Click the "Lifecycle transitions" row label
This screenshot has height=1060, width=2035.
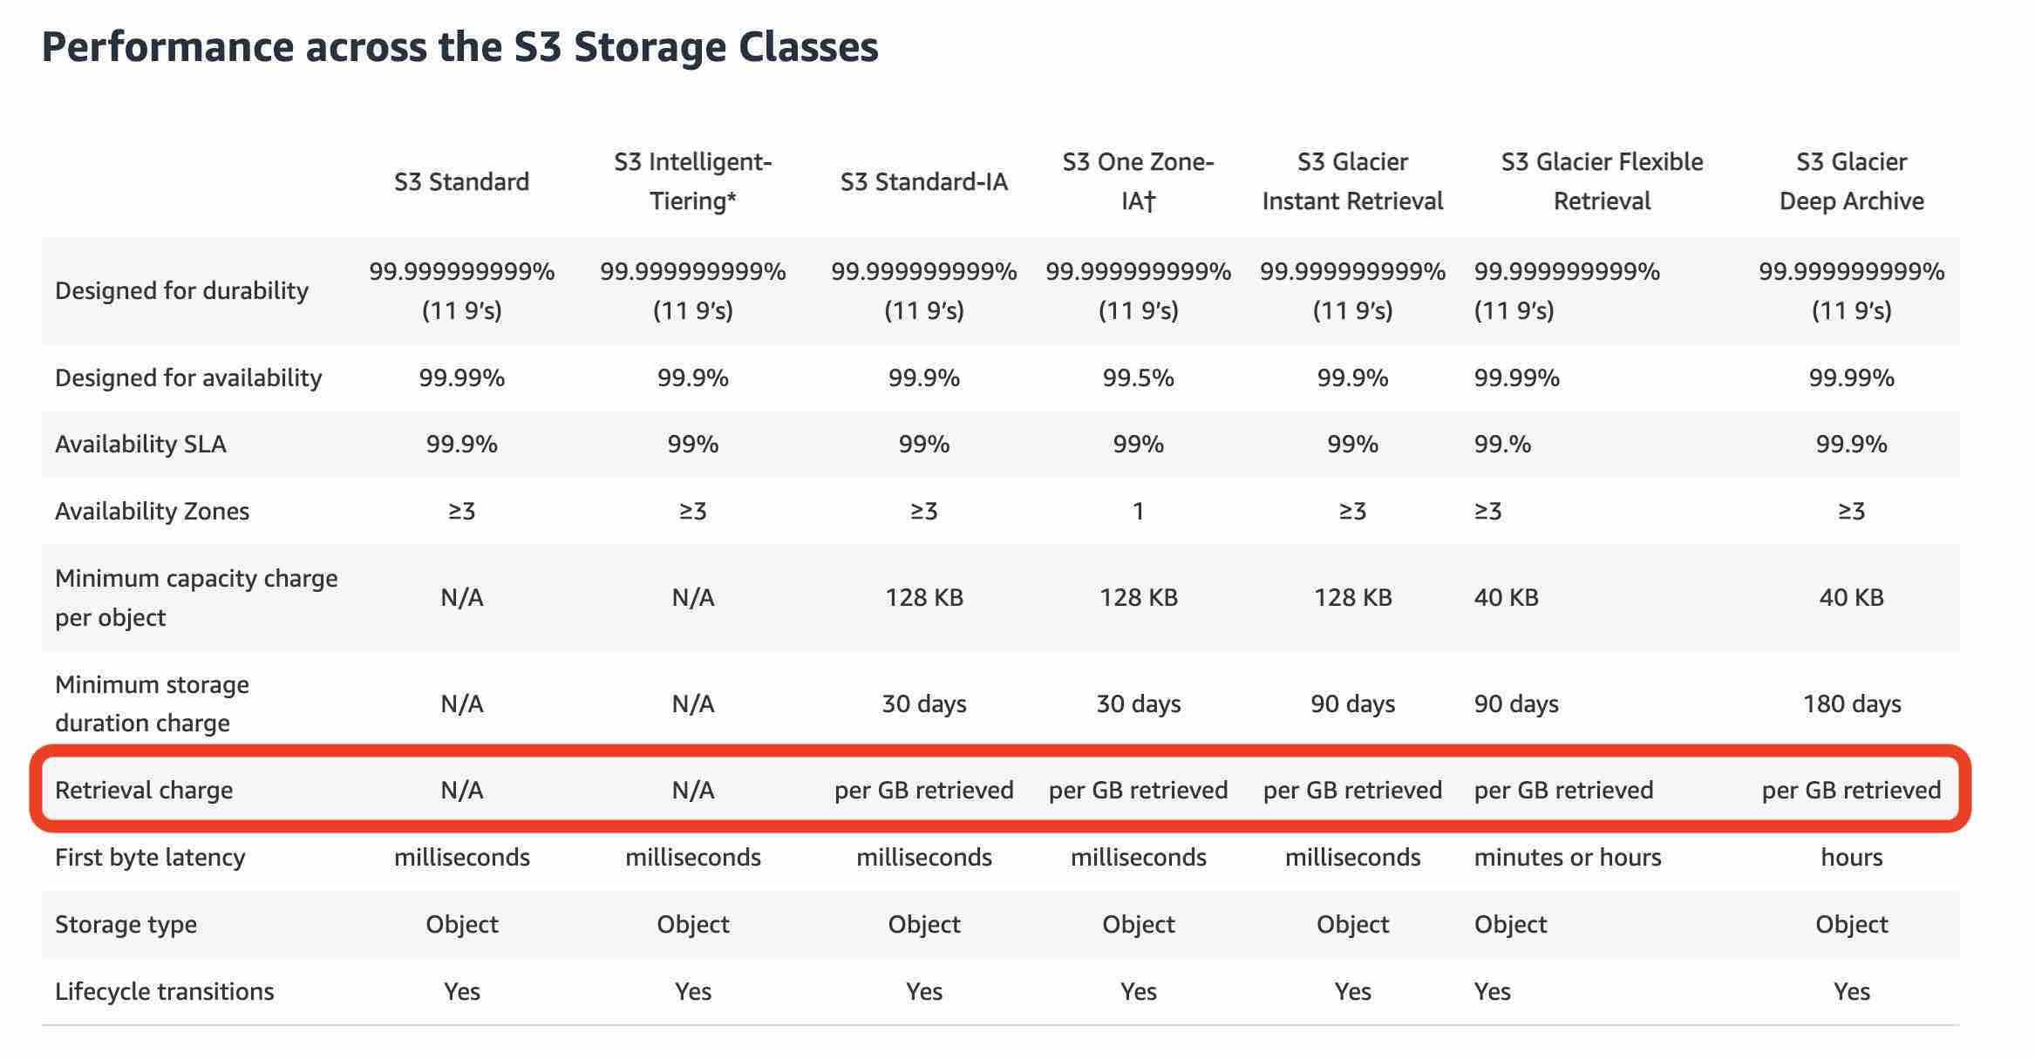(164, 991)
